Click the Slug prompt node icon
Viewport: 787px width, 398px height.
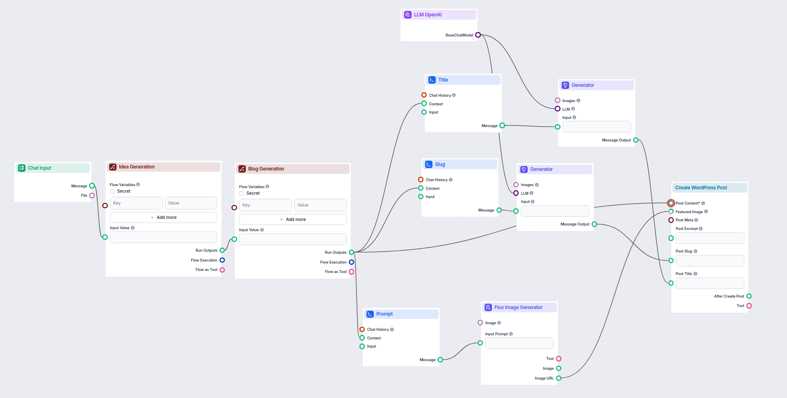point(428,164)
